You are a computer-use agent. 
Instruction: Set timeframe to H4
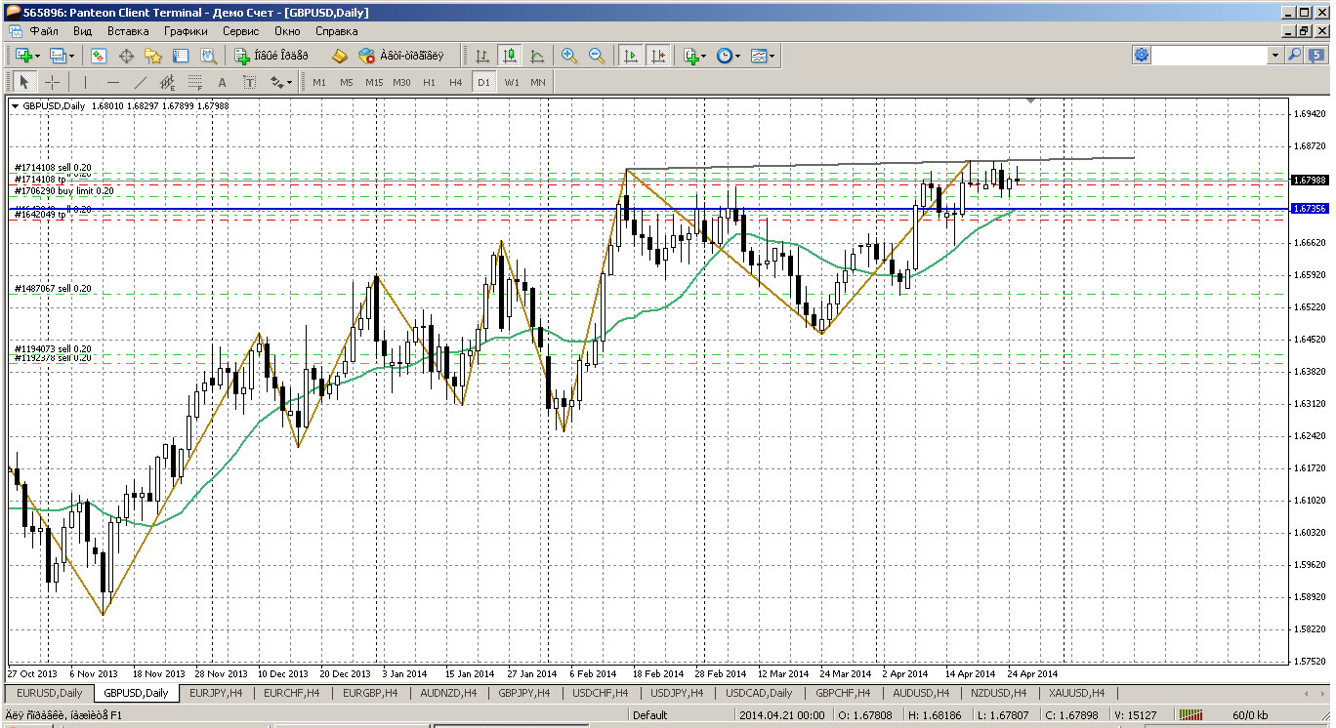click(x=455, y=82)
